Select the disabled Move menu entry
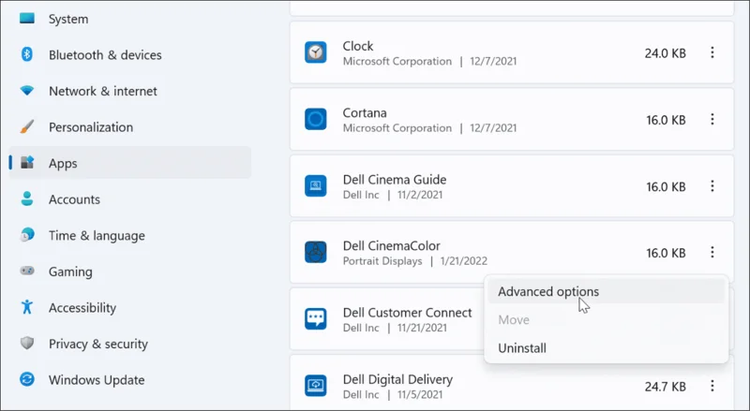Image resolution: width=750 pixels, height=411 pixels. click(x=606, y=320)
